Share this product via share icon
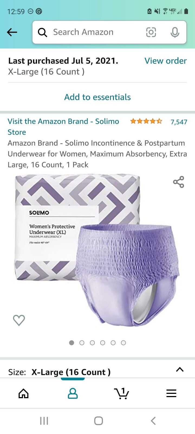This screenshot has width=195, height=434. (x=178, y=182)
